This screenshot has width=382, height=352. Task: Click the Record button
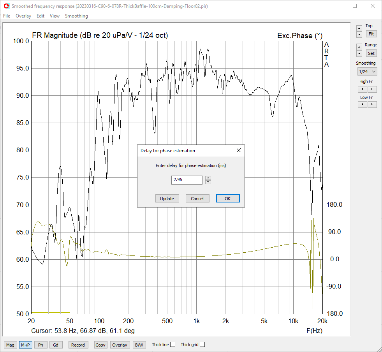pyautogui.click(x=78, y=345)
